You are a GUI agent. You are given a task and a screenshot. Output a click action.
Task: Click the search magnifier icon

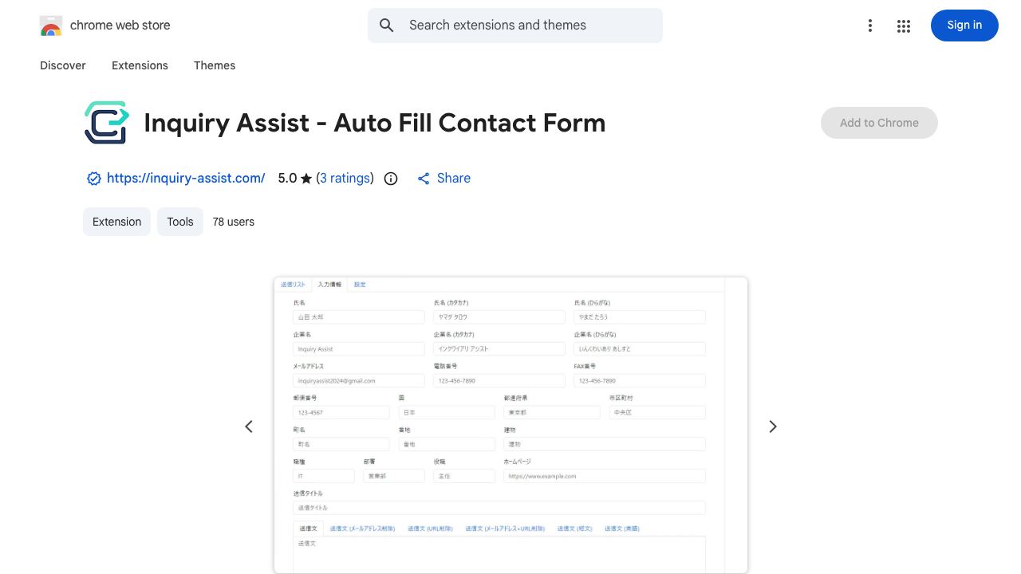tap(387, 26)
